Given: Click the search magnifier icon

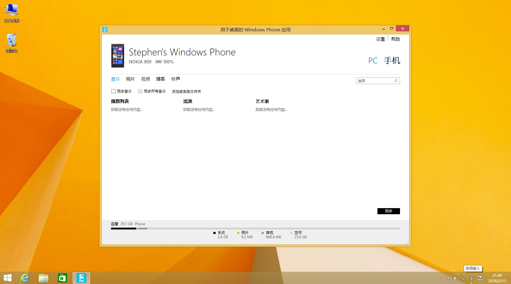Looking at the screenshot, I should [396, 81].
